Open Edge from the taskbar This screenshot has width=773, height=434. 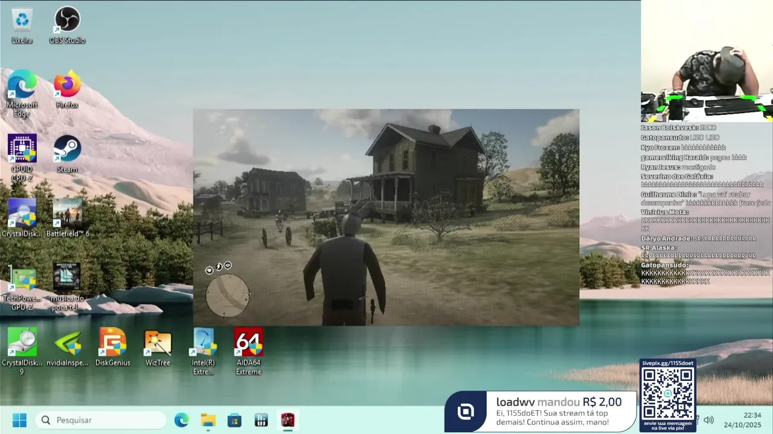tap(181, 420)
